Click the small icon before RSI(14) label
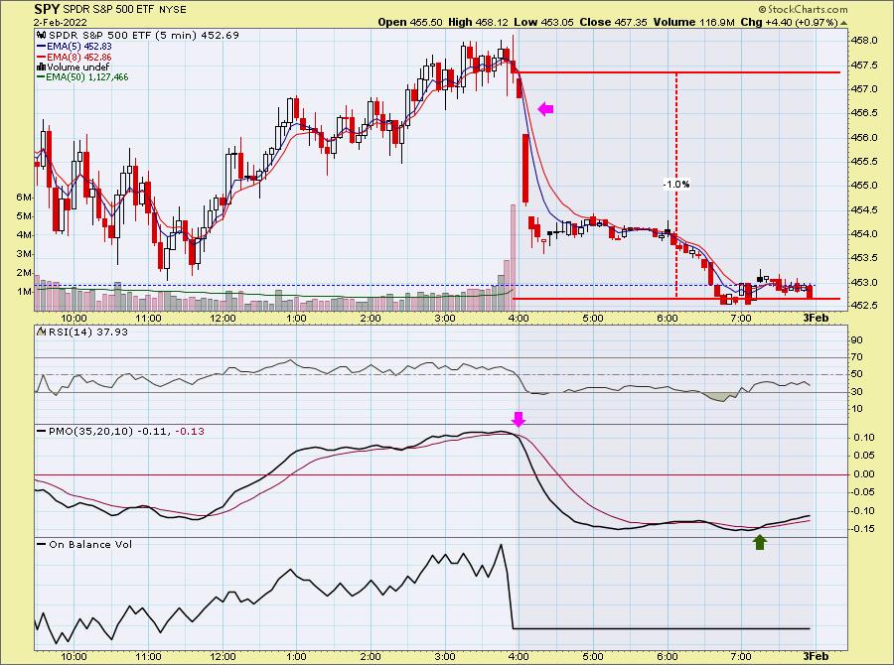 click(42, 332)
